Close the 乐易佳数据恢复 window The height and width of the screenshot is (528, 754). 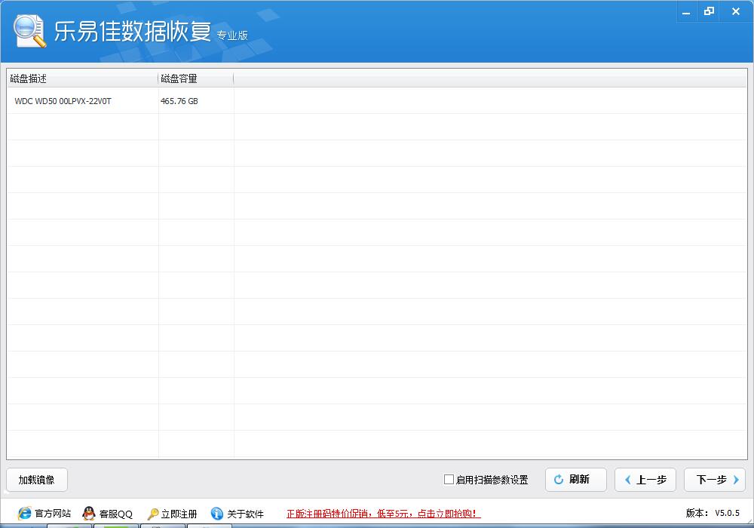pos(735,11)
